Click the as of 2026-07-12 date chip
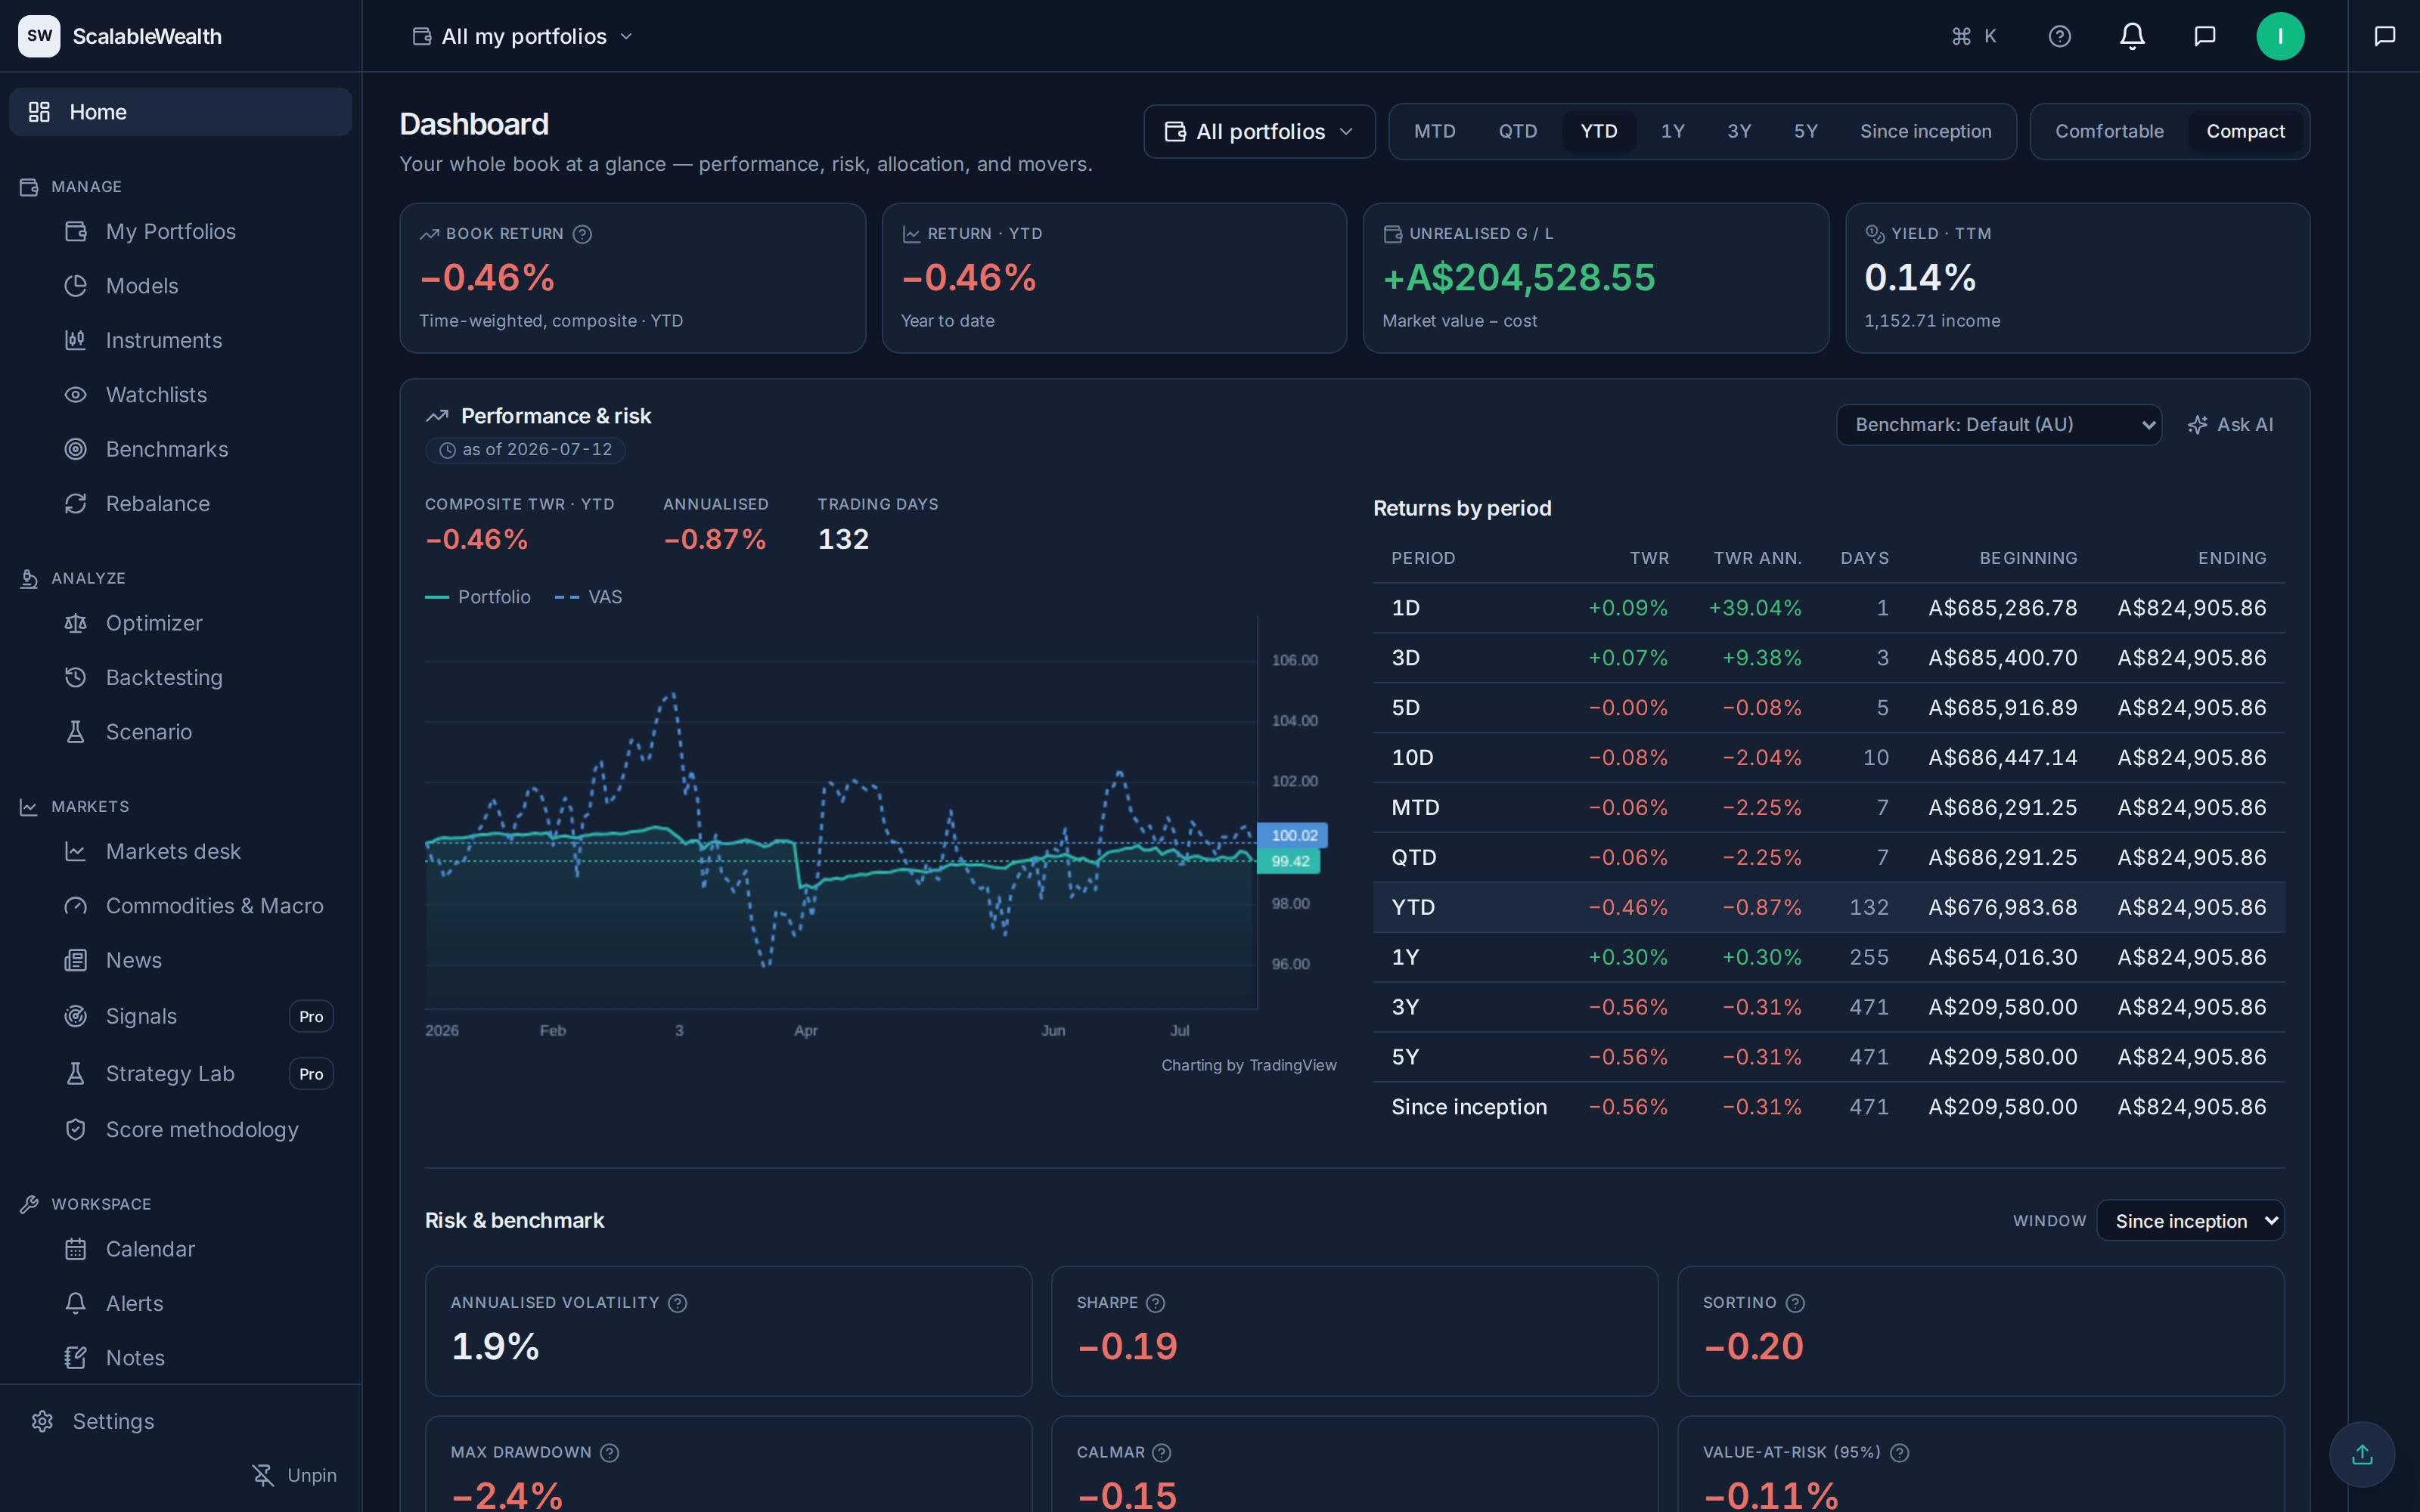Viewport: 2420px width, 1512px height. point(526,450)
